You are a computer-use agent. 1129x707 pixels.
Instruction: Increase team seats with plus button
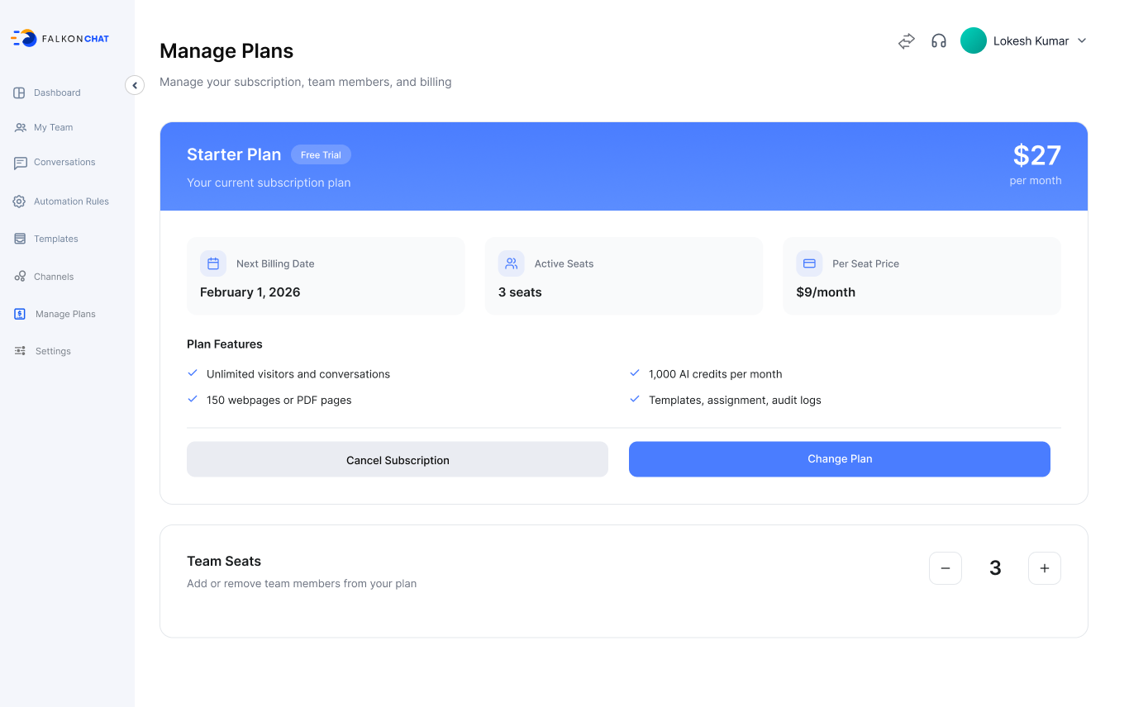1045,568
